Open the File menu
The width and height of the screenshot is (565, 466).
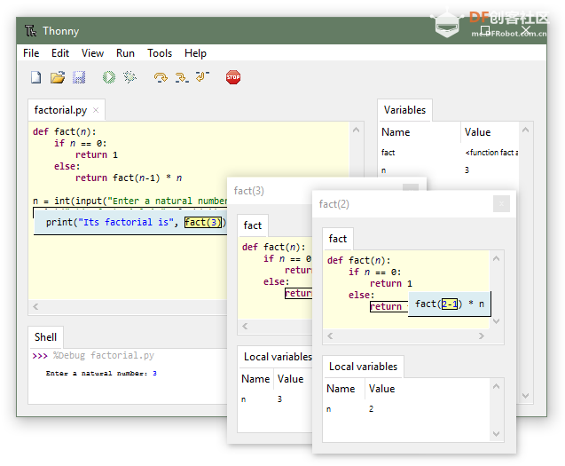[31, 53]
